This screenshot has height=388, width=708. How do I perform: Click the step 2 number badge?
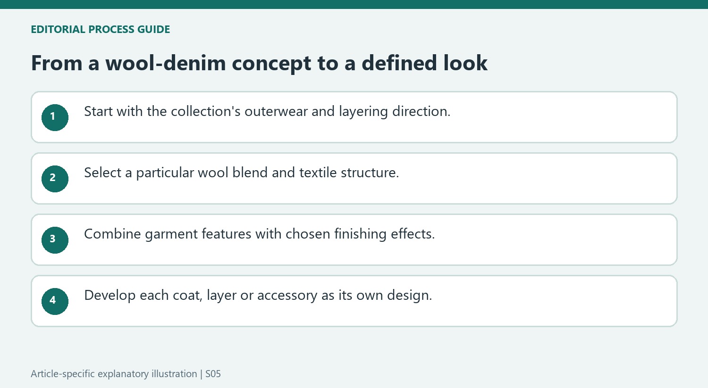pyautogui.click(x=55, y=179)
